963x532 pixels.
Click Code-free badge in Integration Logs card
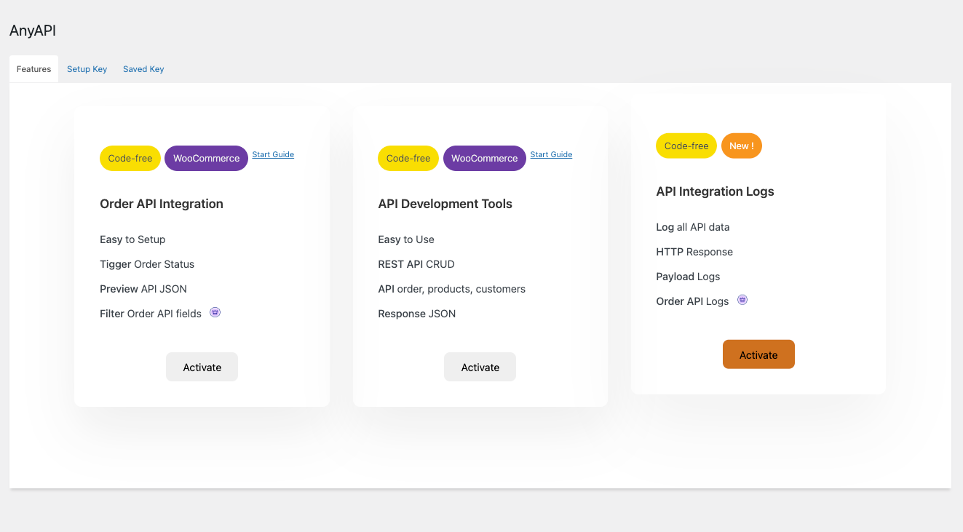[686, 146]
